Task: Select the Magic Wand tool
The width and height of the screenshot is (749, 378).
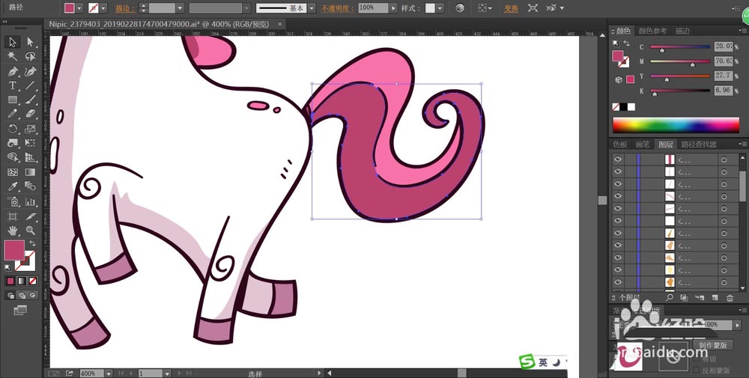Action: point(13,56)
